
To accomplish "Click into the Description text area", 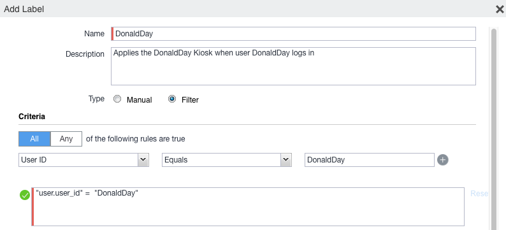I will 293,66.
